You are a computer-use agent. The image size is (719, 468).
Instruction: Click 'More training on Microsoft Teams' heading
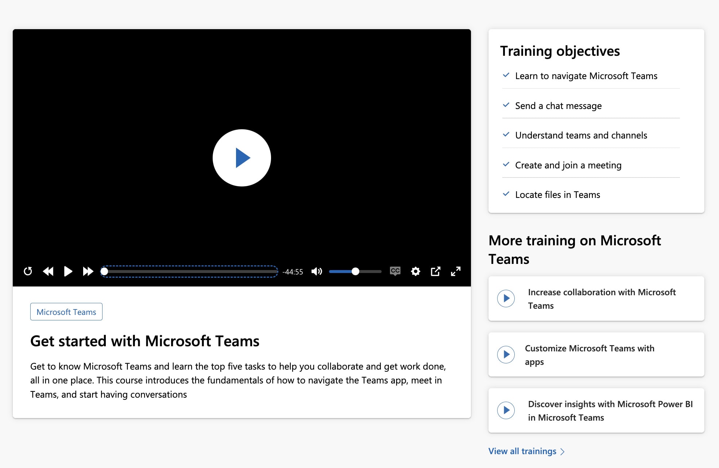click(575, 250)
